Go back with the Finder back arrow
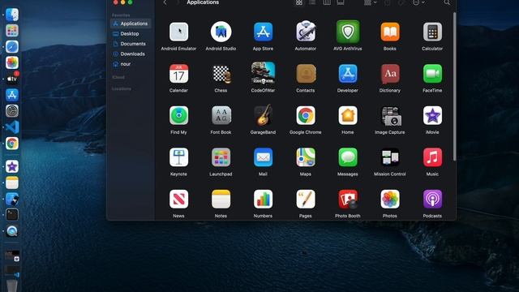This screenshot has width=519, height=292. pyautogui.click(x=165, y=2)
